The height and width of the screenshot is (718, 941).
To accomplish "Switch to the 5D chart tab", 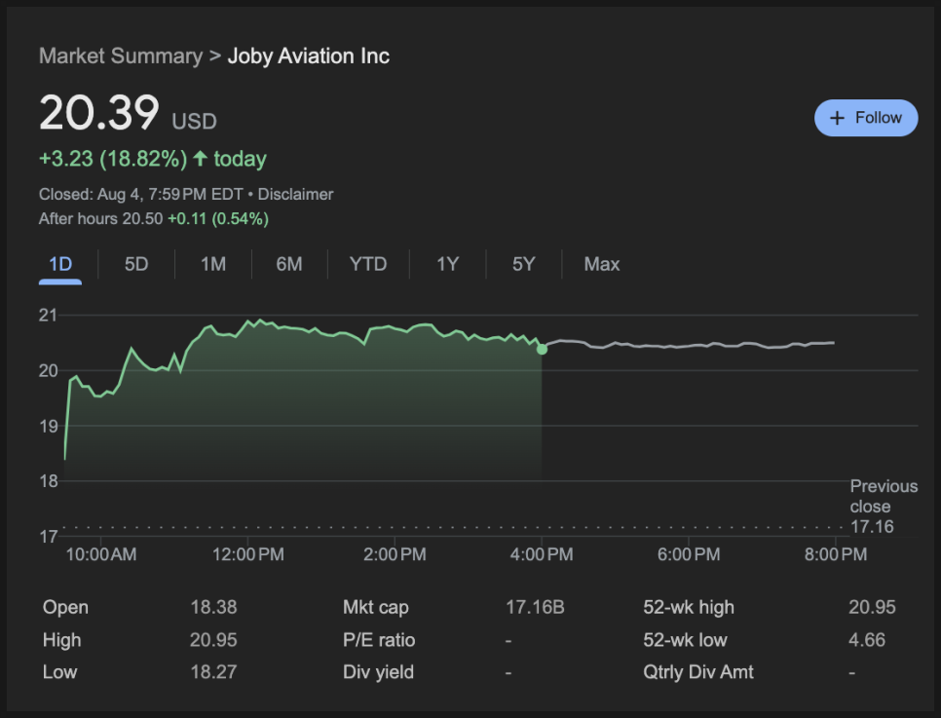I will (x=136, y=264).
